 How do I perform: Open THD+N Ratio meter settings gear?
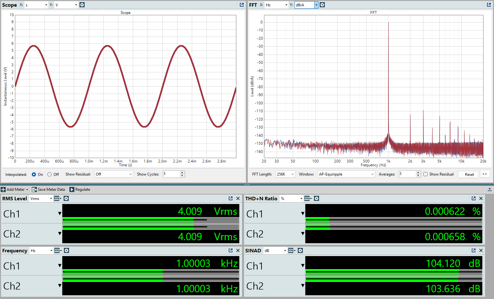317,198
